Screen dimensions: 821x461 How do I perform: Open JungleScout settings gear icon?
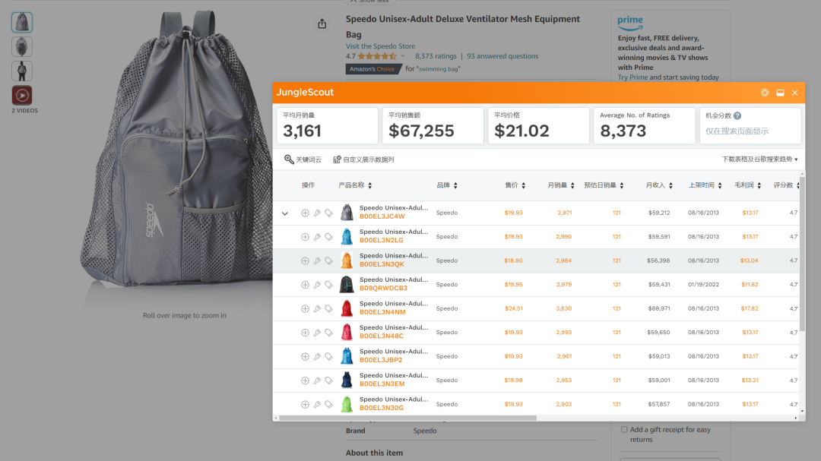pyautogui.click(x=765, y=93)
